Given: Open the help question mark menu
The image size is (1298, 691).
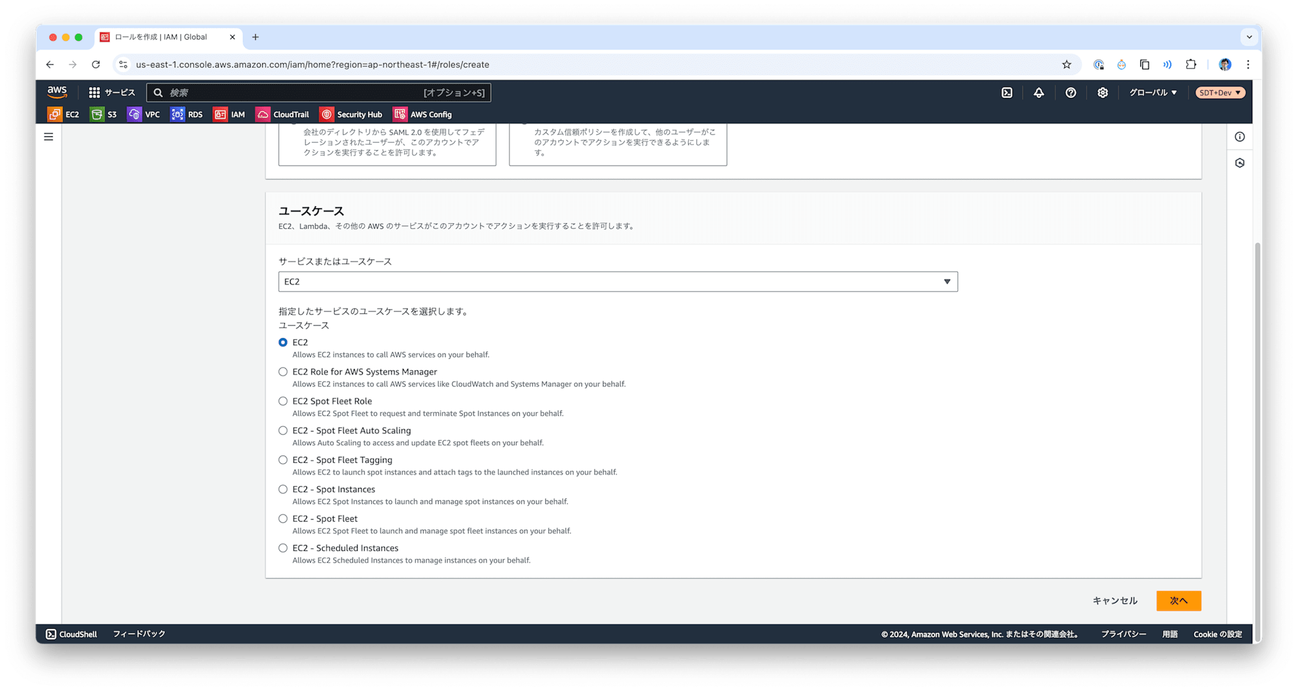Looking at the screenshot, I should coord(1070,93).
